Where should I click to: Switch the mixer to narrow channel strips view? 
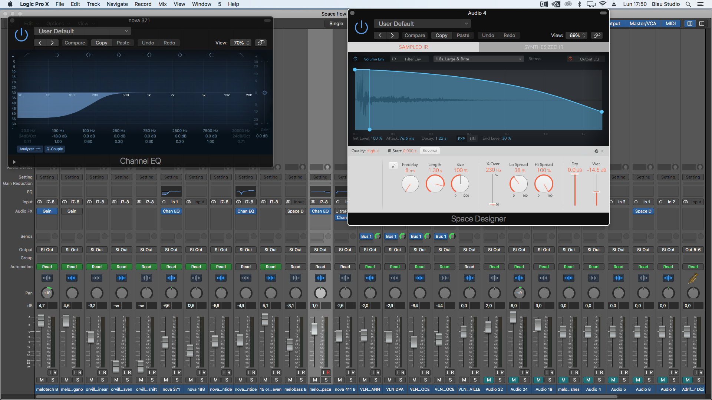tap(690, 23)
